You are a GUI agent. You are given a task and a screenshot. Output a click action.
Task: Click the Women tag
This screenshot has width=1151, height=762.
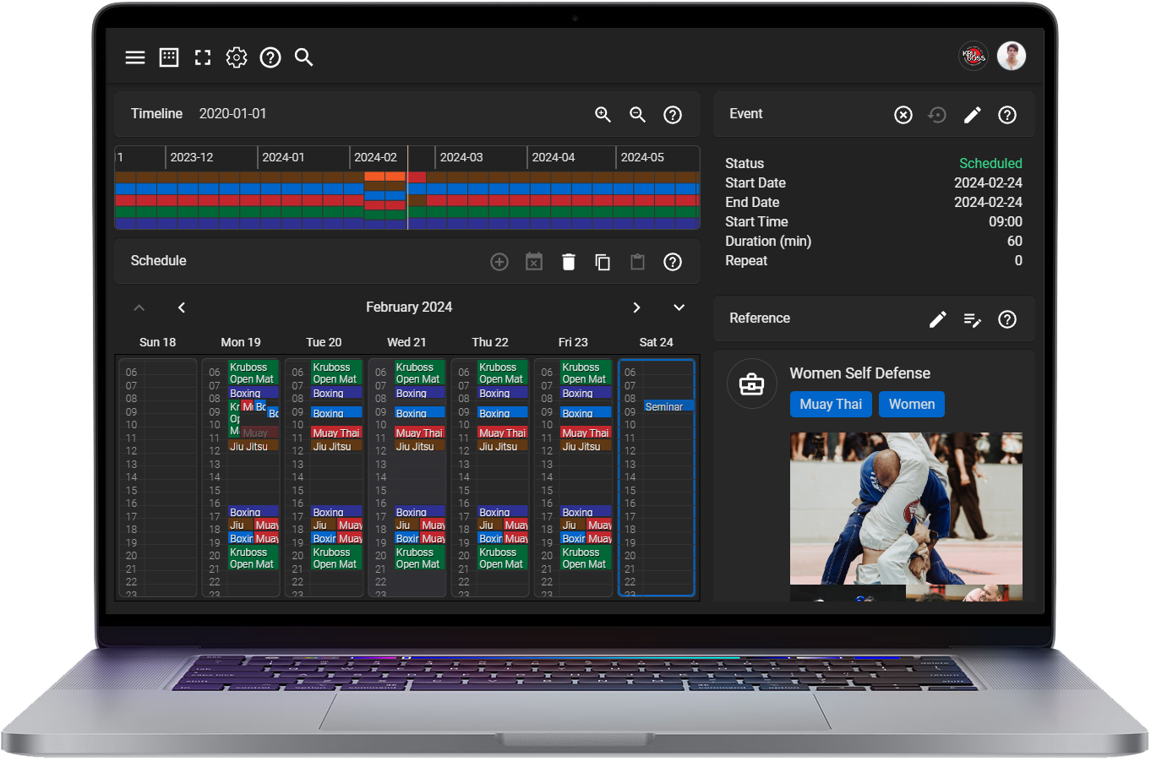(912, 405)
